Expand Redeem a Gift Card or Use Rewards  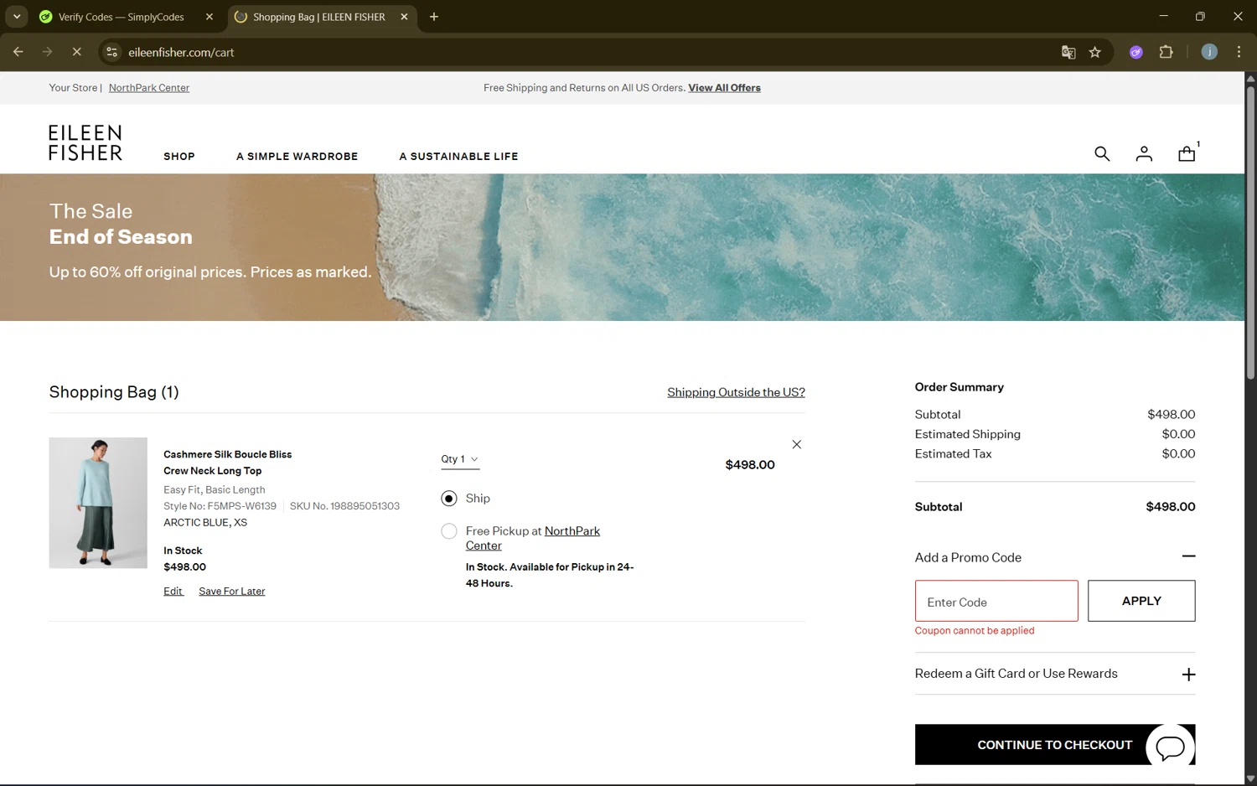(x=1188, y=675)
